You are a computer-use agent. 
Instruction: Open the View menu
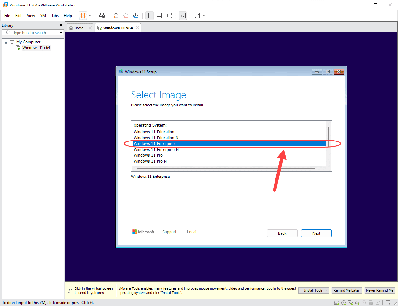click(31, 16)
